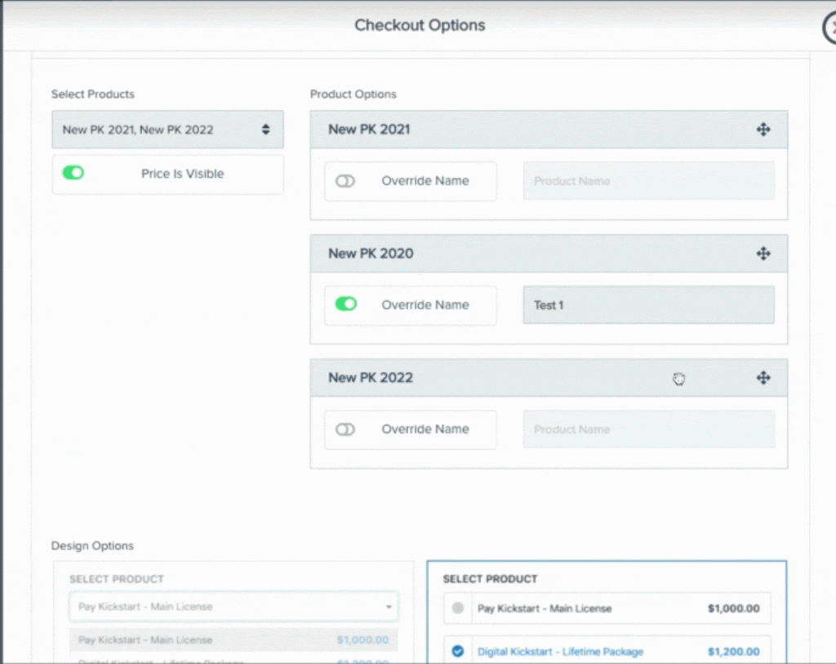Turn off Override Name for New PK 2020

click(x=345, y=304)
